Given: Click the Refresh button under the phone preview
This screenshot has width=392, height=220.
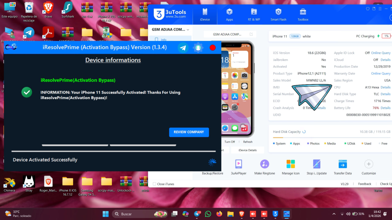Looking at the screenshot, I should pyautogui.click(x=248, y=142).
